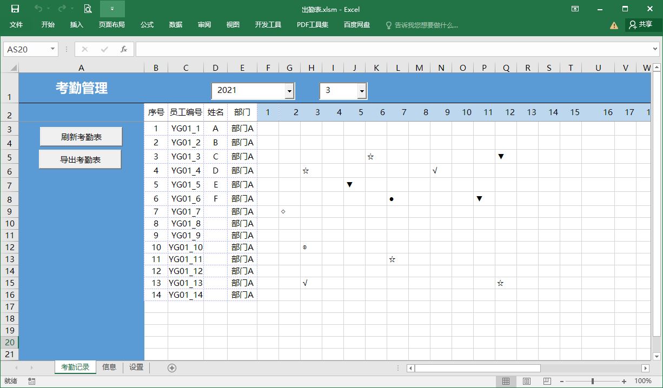Open the year dropdown showing 2021
This screenshot has width=663, height=388.
(290, 91)
